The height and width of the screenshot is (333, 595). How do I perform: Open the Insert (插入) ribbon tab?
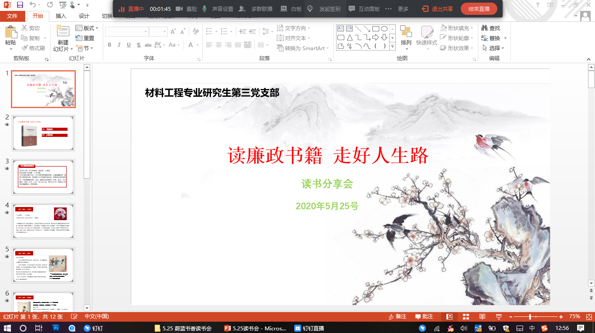point(61,16)
